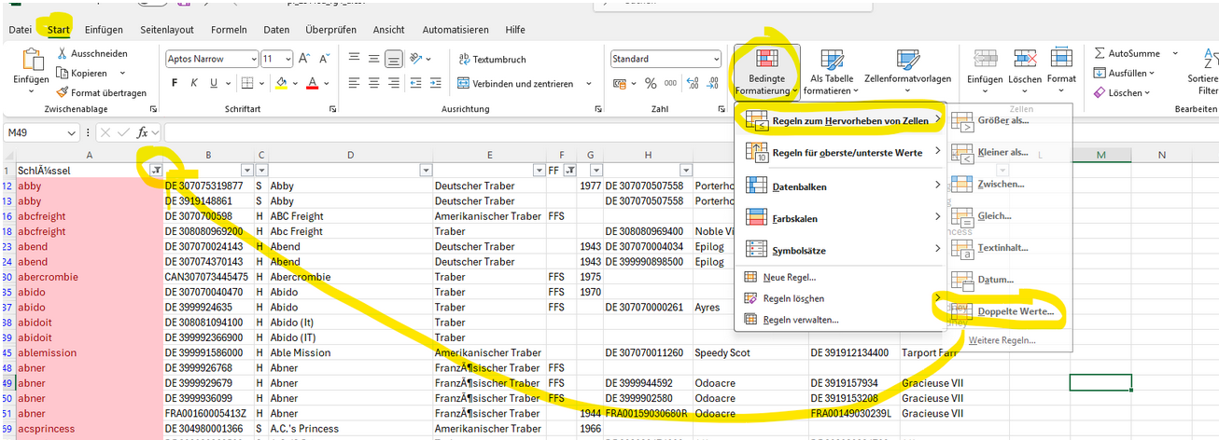The width and height of the screenshot is (1219, 440).
Task: Open the fill color dropdown arrow
Action: point(294,84)
